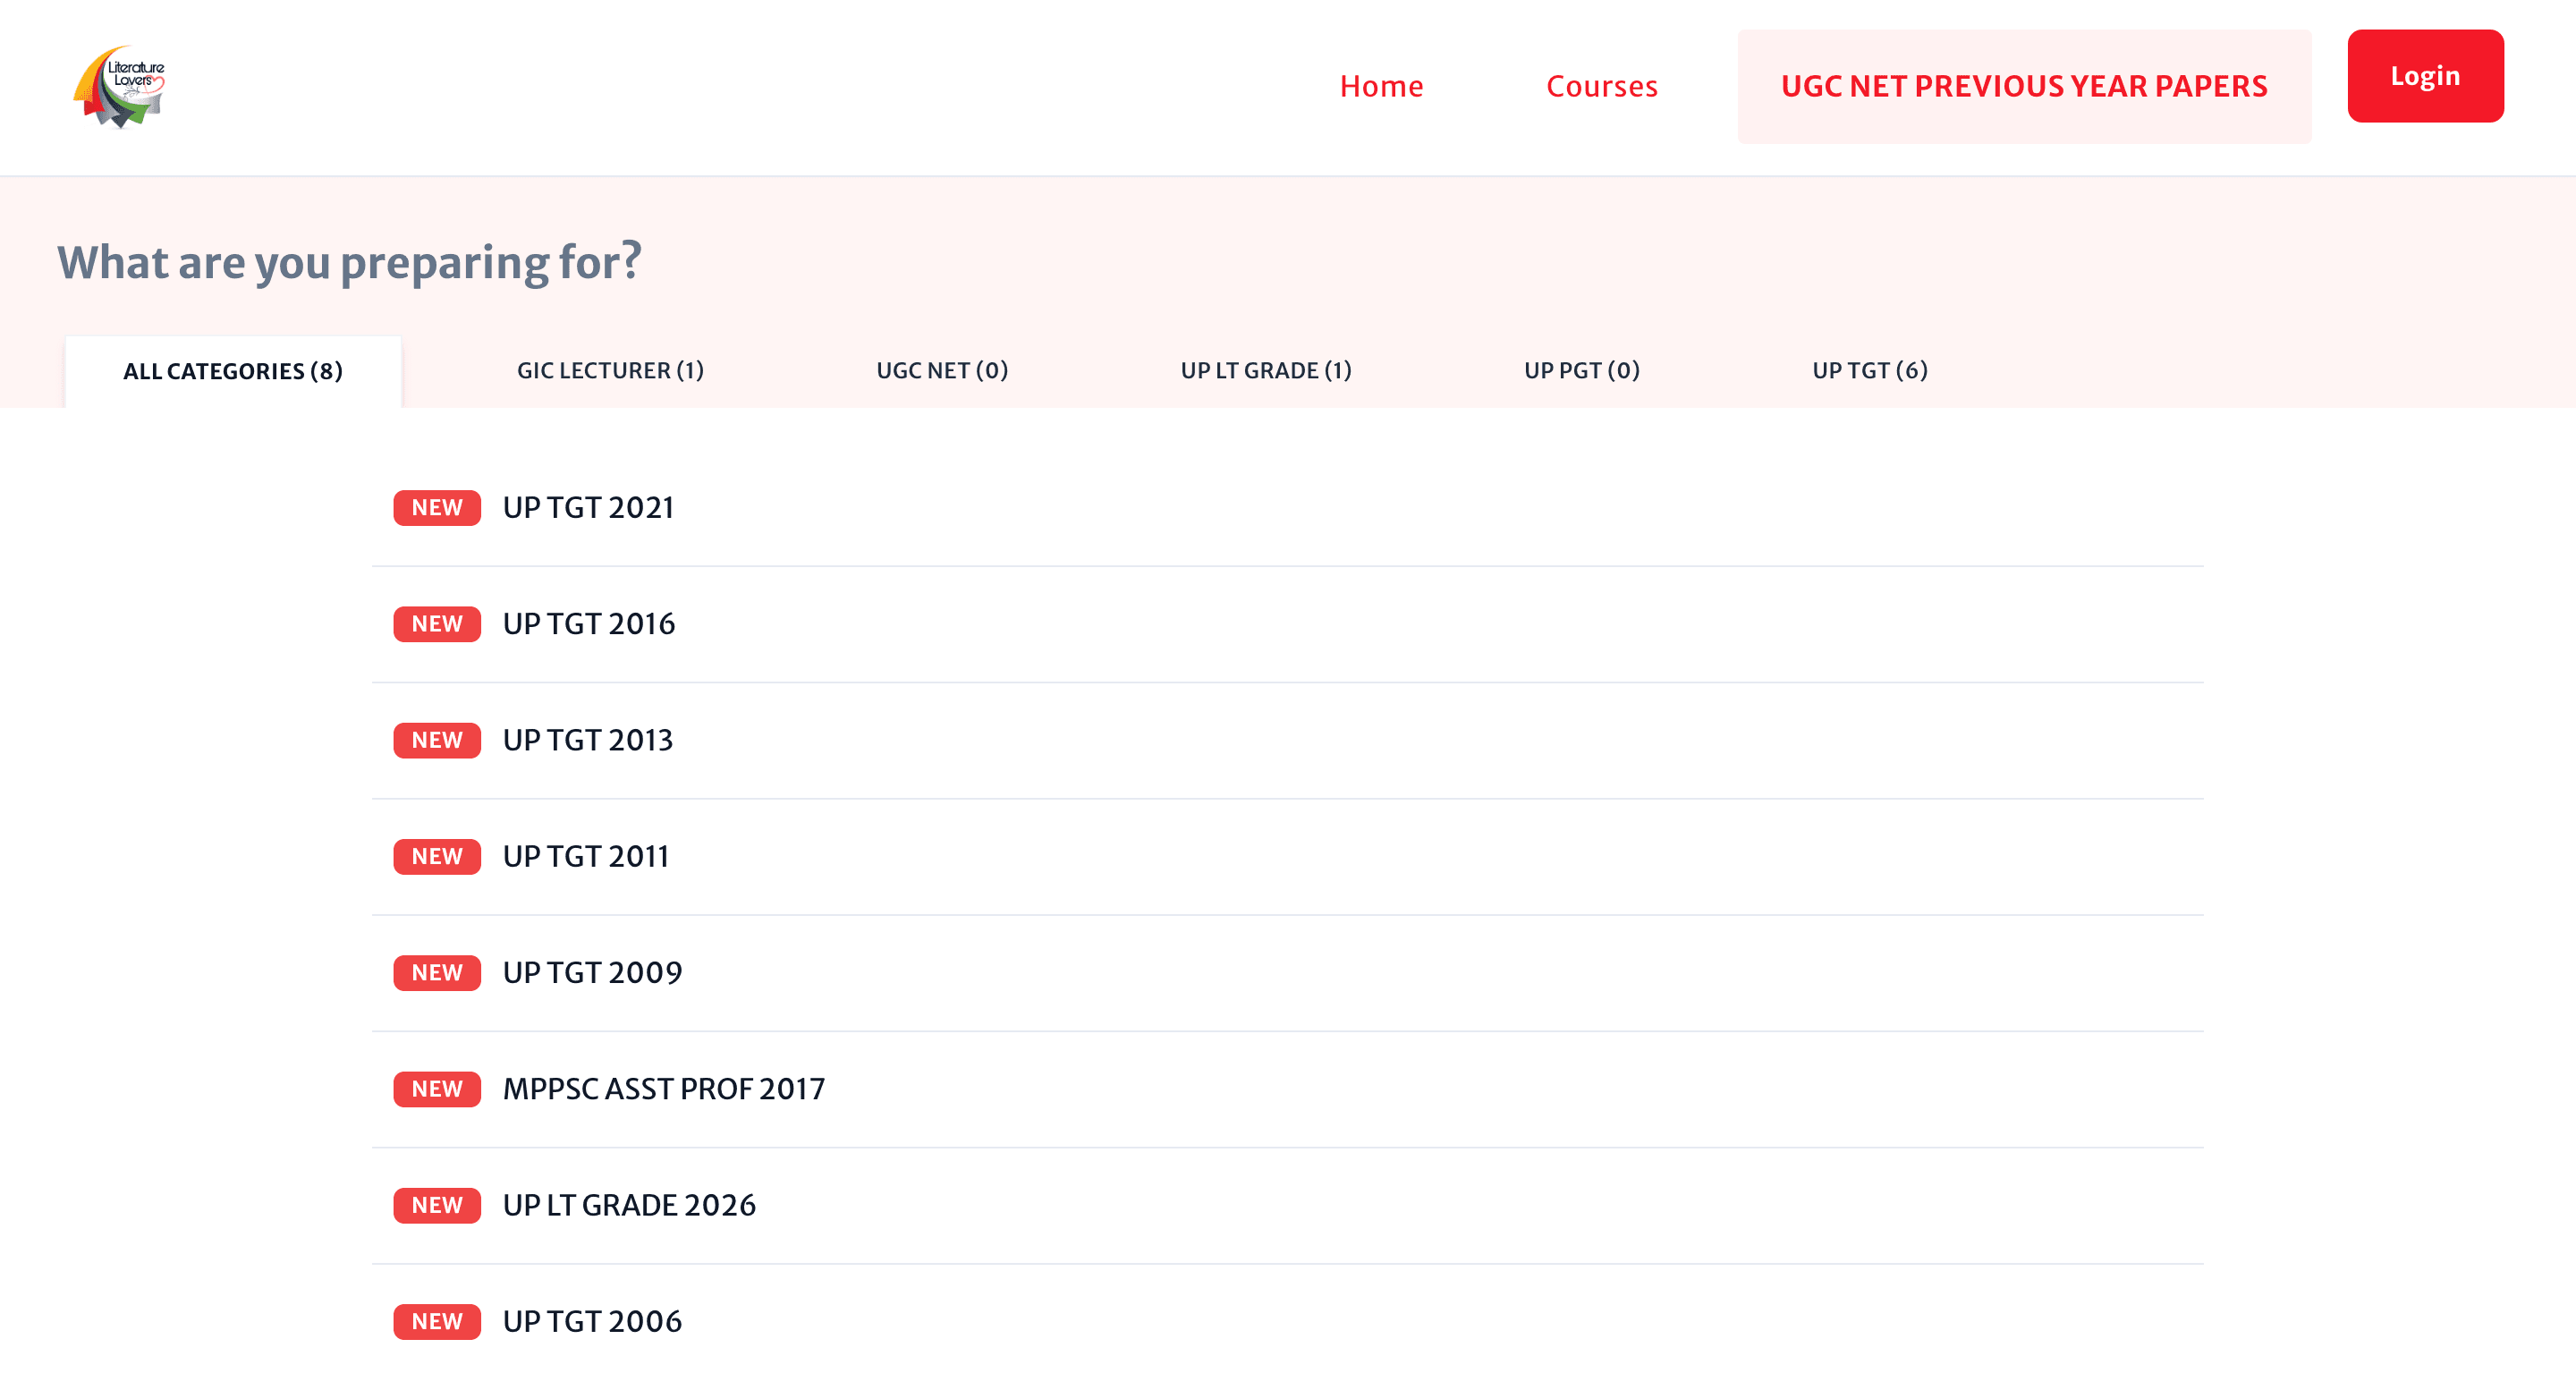2576x1390 pixels.
Task: Open the Courses page
Action: pyautogui.click(x=1601, y=86)
